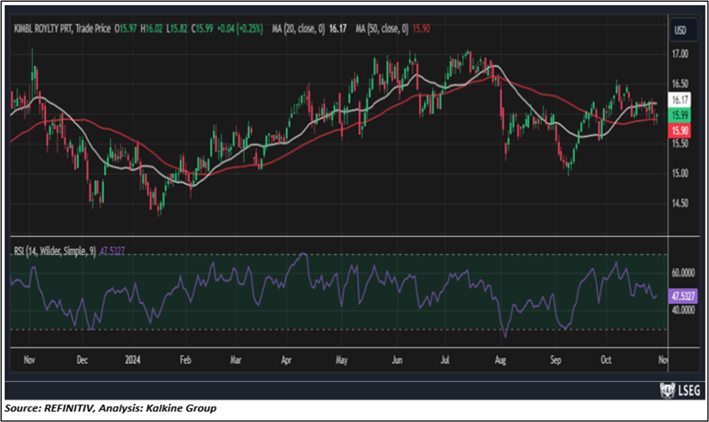709x422 pixels.
Task: Click the 17.00 price axis label
Action: 680,54
